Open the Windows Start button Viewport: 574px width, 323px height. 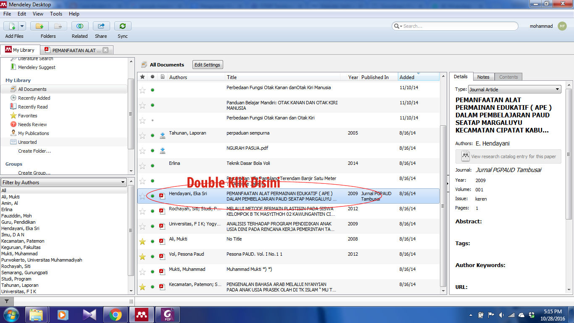pos(11,315)
